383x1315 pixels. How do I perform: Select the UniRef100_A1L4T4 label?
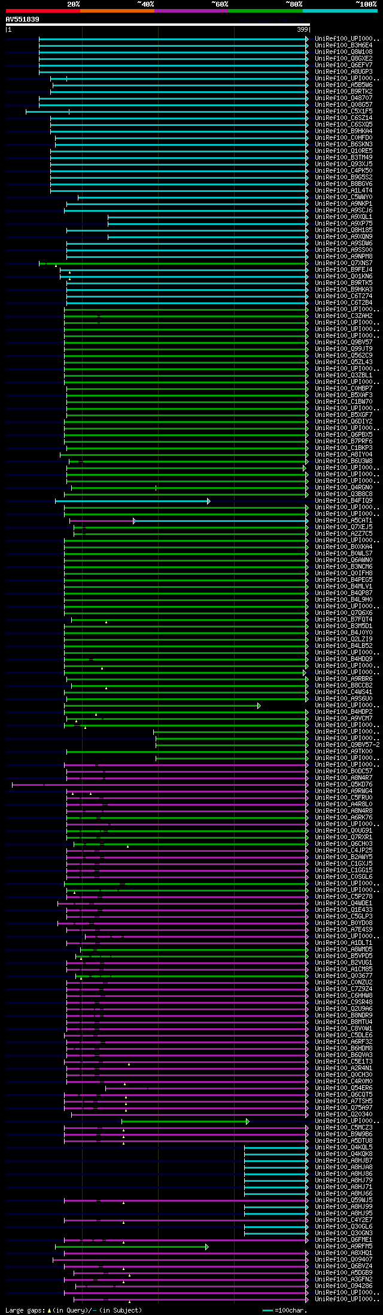pyautogui.click(x=344, y=190)
